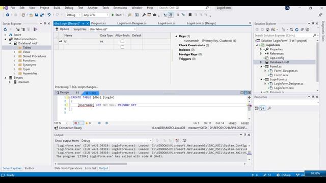Expand the Azure node

pyautogui.click(x=6, y=35)
